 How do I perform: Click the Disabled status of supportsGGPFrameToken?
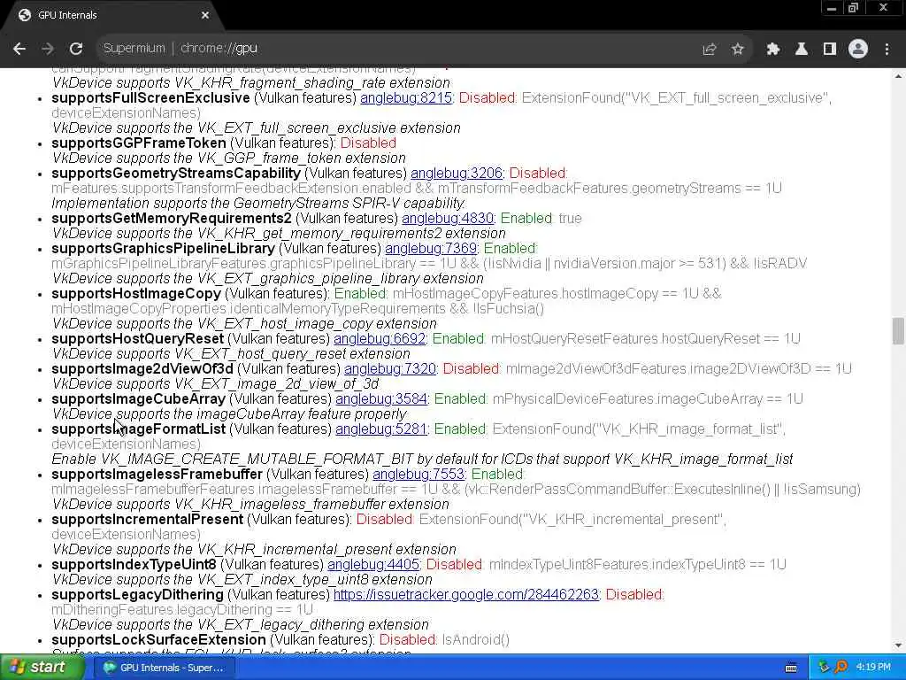(368, 143)
